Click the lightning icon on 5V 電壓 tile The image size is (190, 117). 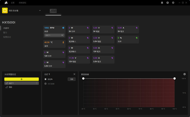tap(112, 28)
